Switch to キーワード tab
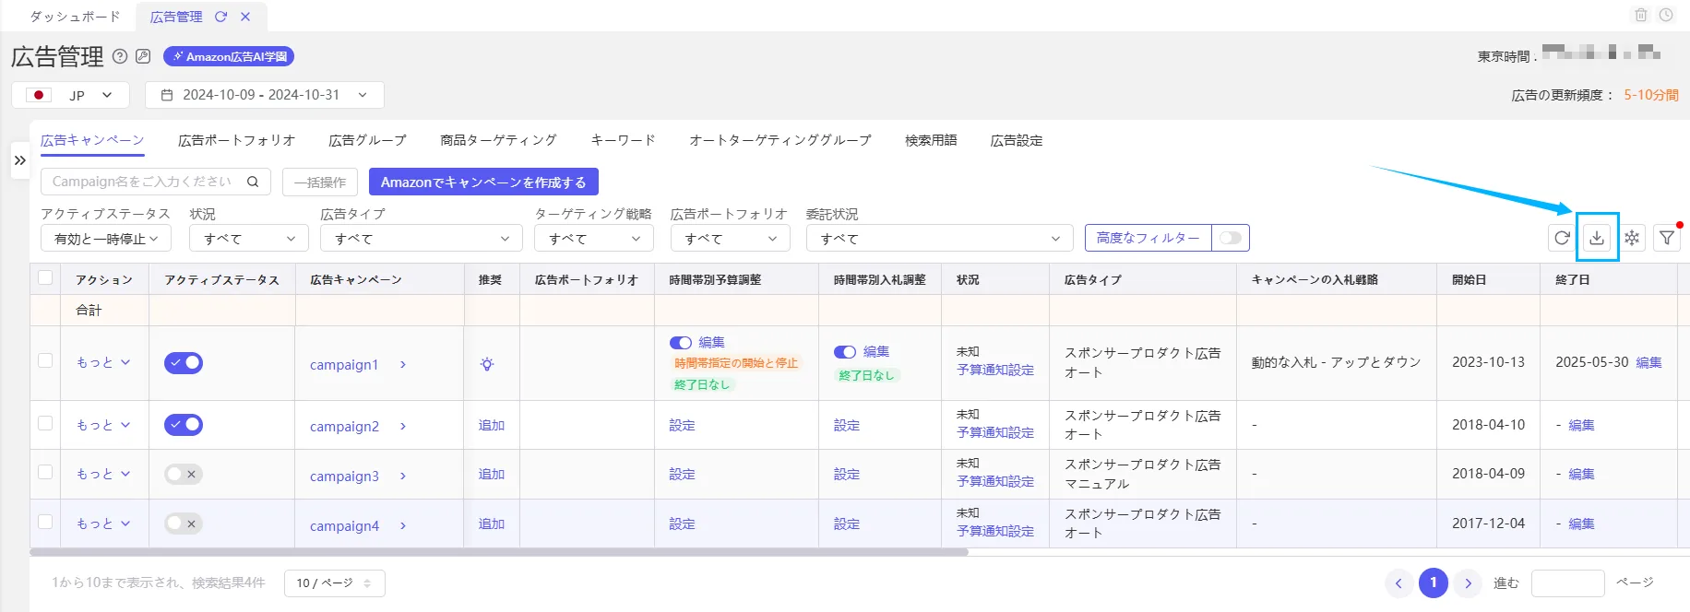Screen dimensions: 1690x612 pos(623,140)
